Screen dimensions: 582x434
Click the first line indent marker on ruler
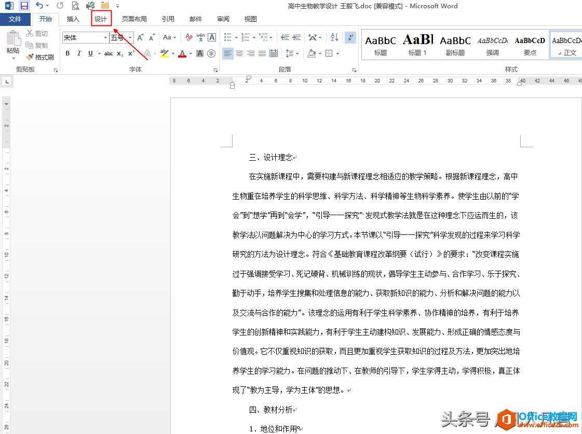[x=249, y=78]
